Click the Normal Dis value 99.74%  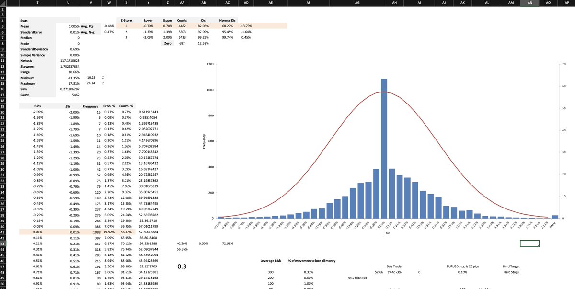pyautogui.click(x=227, y=38)
